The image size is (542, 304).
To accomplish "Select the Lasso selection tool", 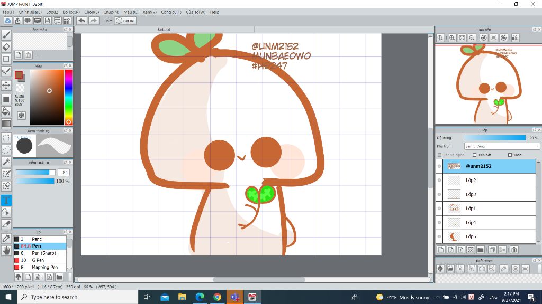I will coord(6,149).
